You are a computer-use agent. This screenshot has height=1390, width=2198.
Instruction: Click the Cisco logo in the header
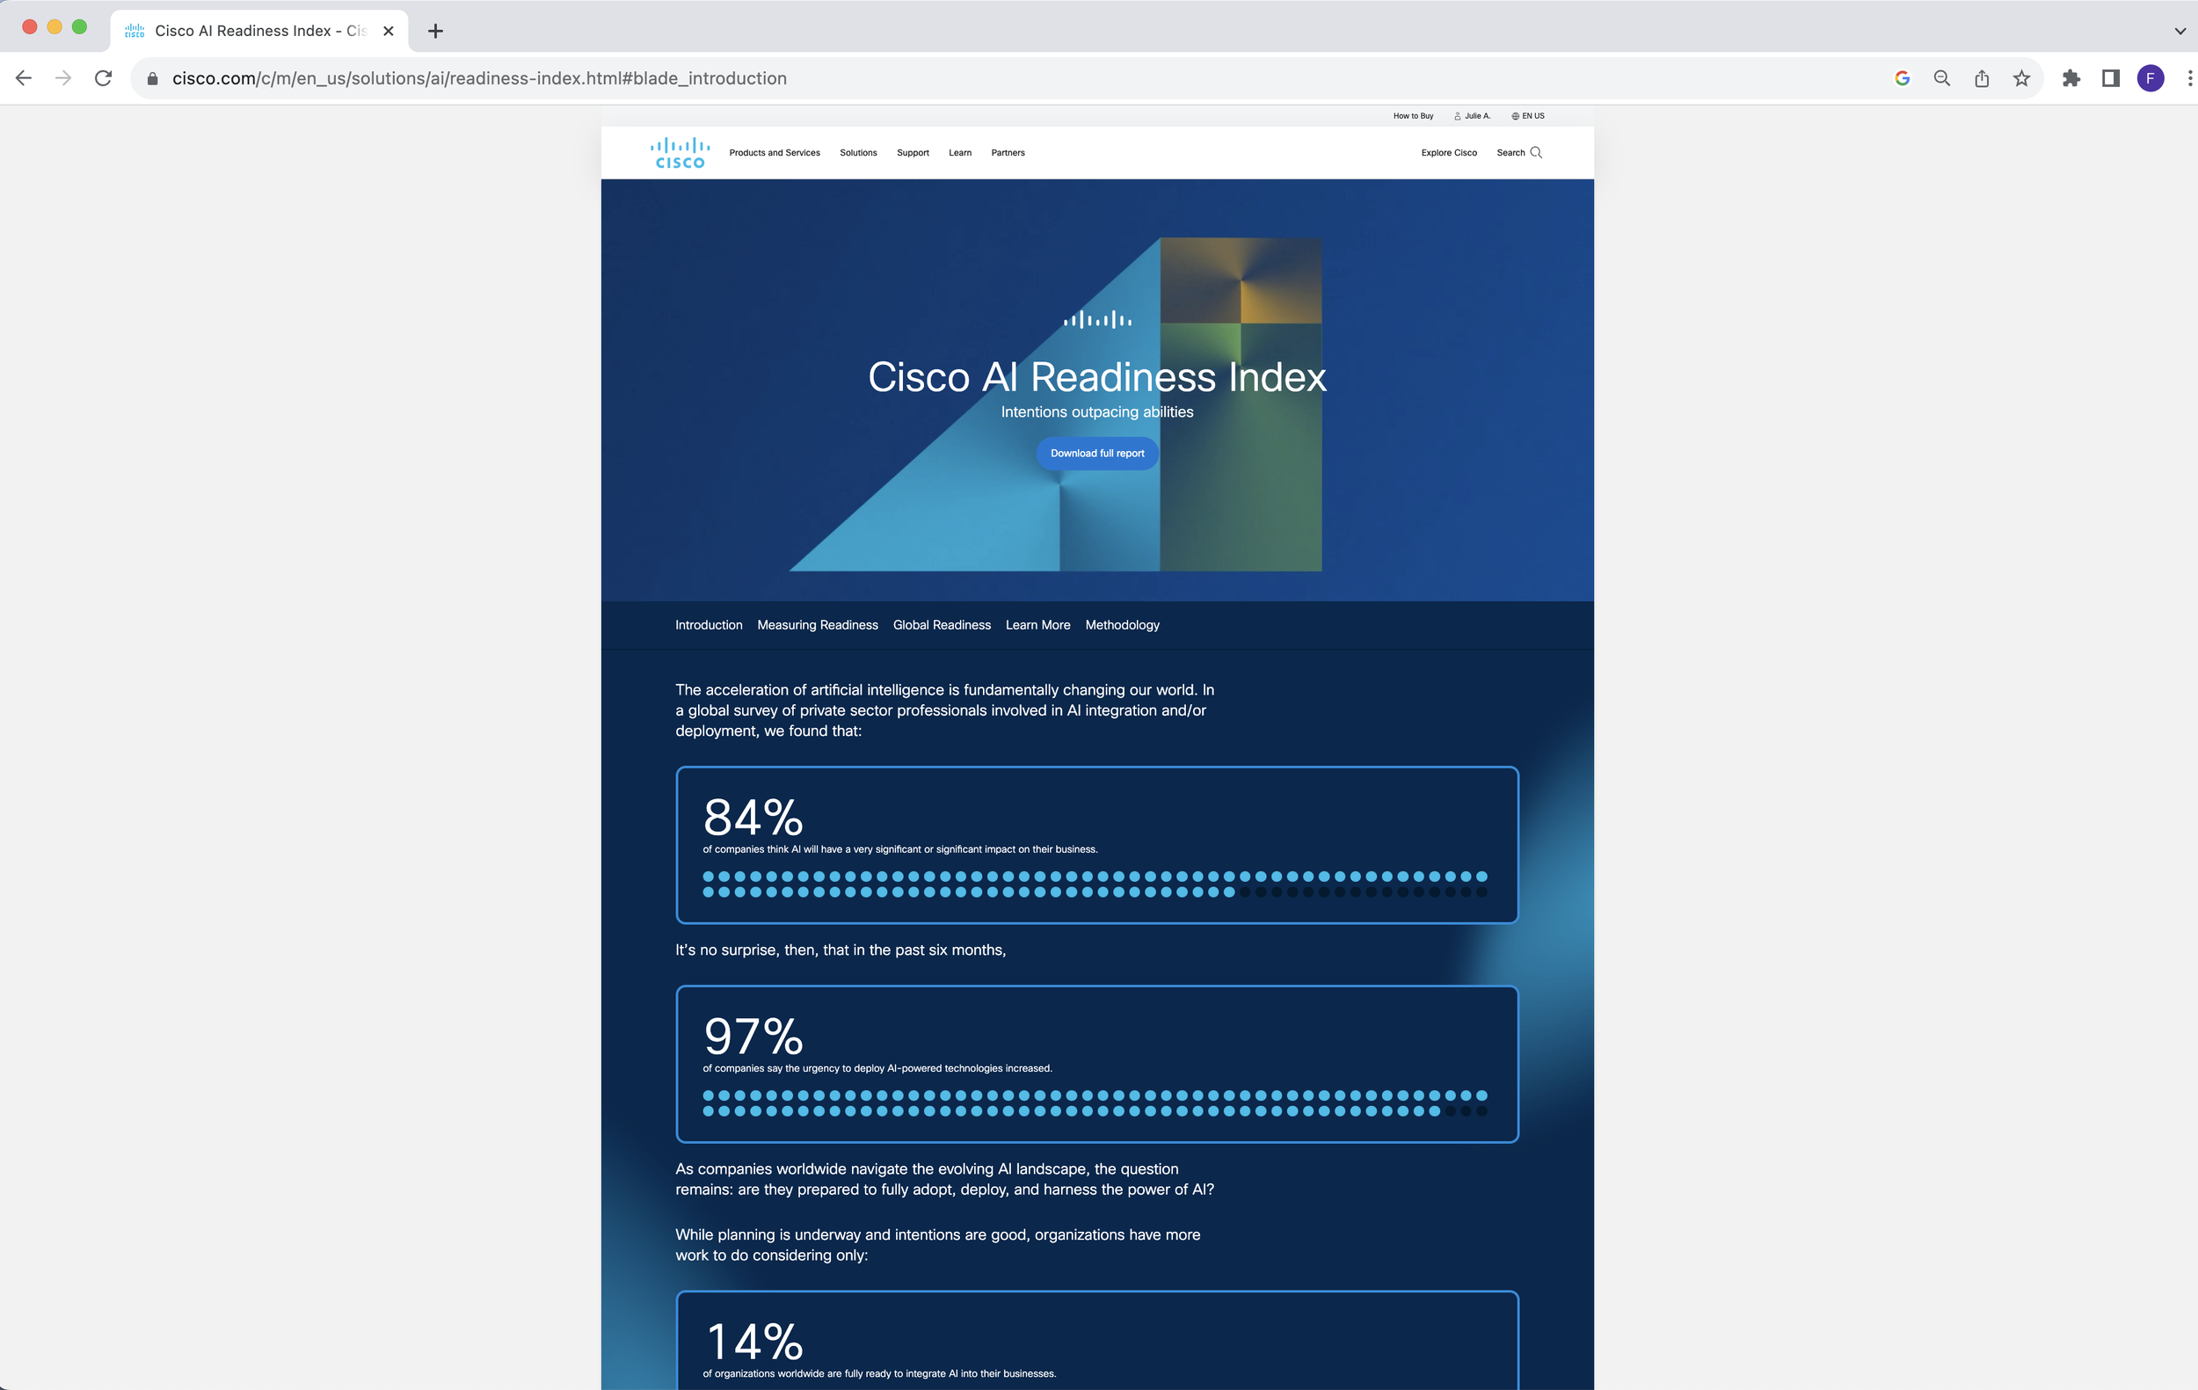[679, 152]
